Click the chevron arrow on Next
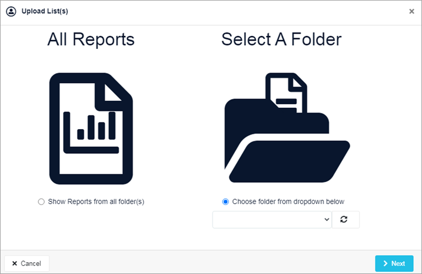 [386, 263]
